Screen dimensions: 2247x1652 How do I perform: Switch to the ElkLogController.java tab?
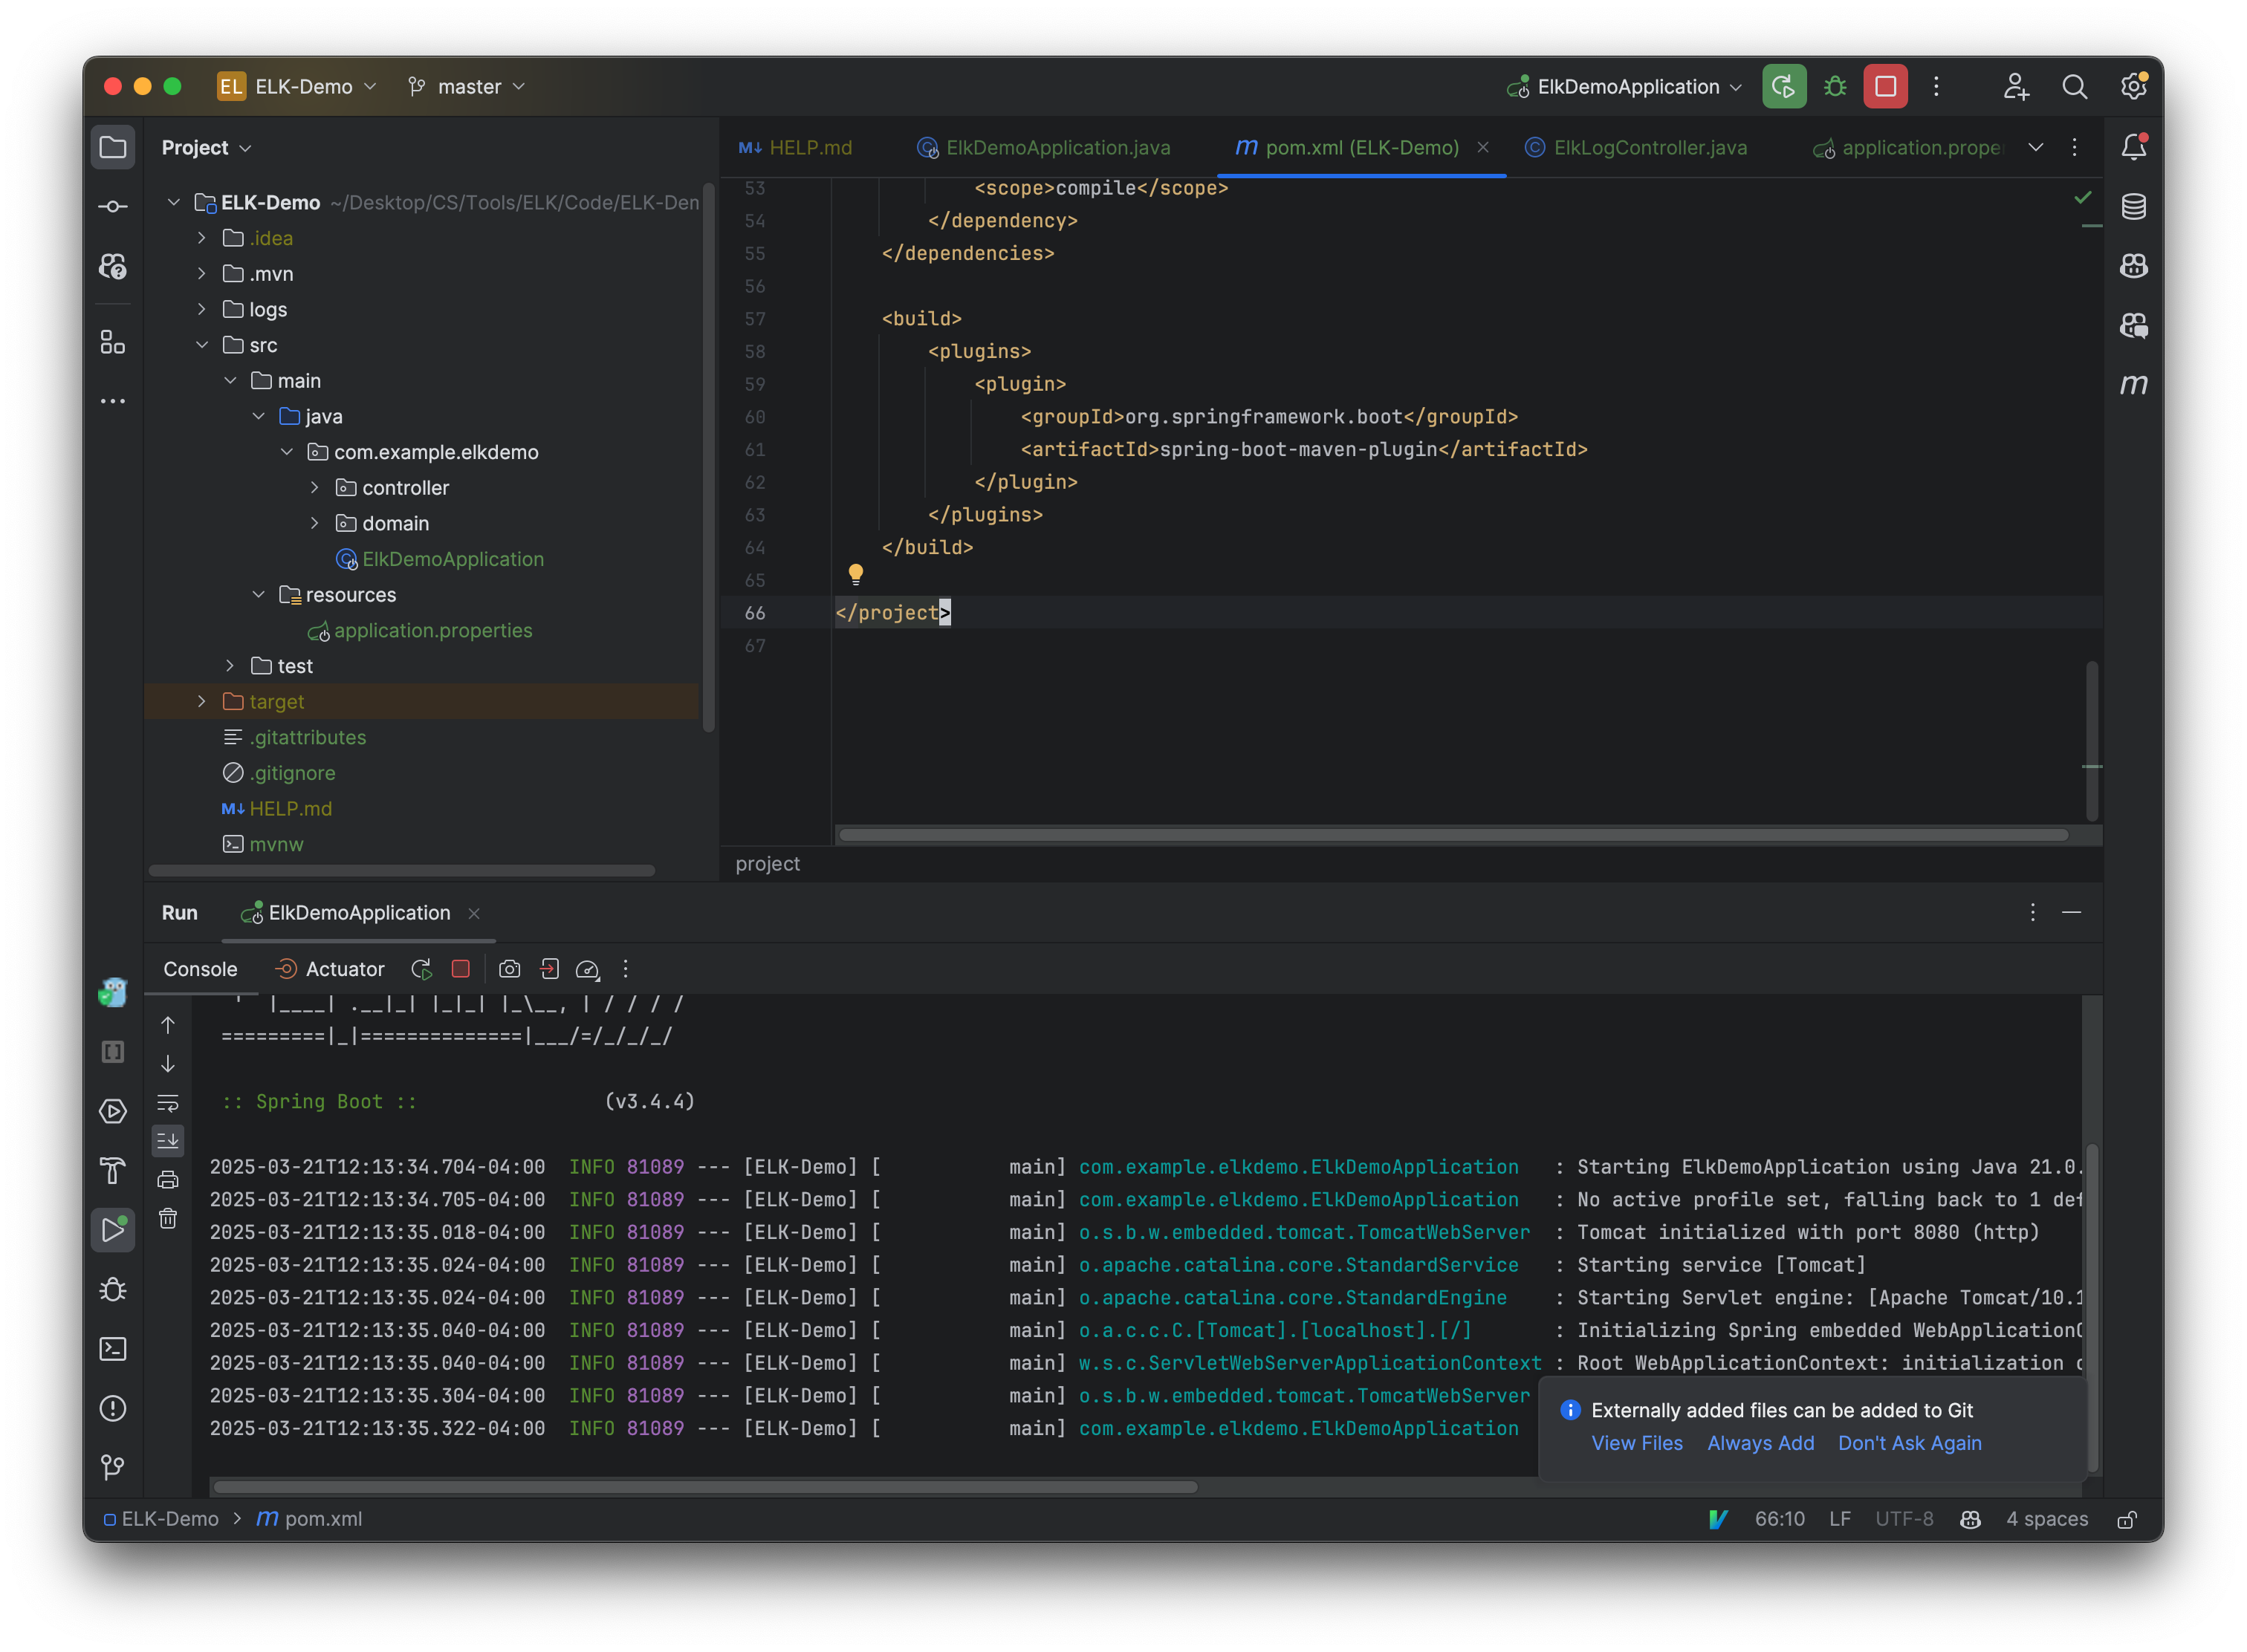[x=1648, y=147]
